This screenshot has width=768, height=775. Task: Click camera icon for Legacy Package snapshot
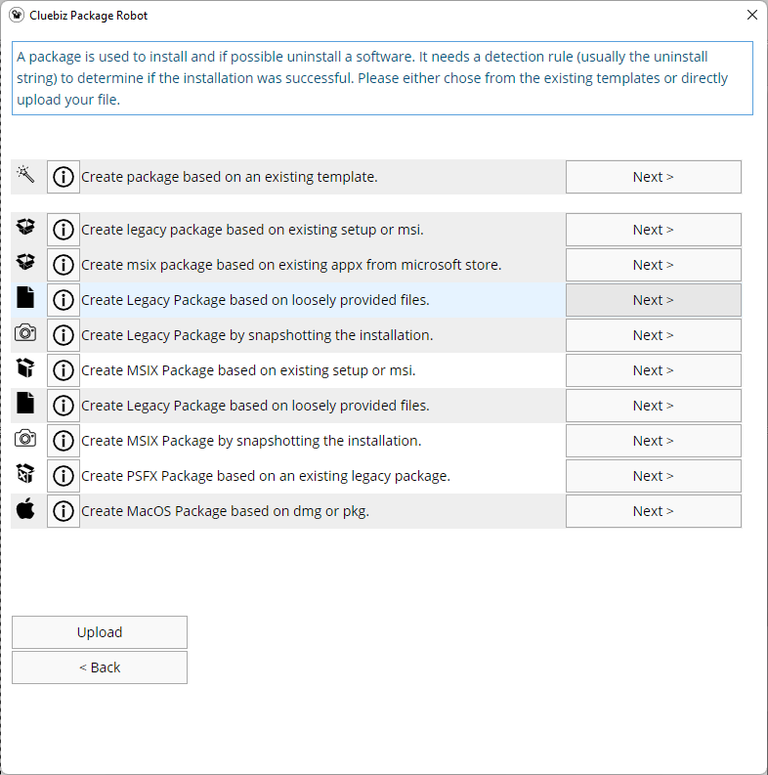pyautogui.click(x=25, y=334)
